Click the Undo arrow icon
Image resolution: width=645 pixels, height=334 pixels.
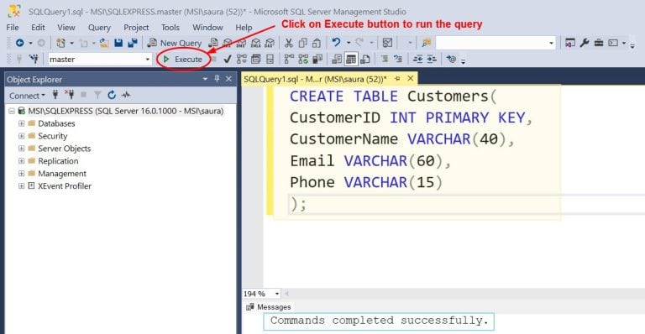coord(336,43)
